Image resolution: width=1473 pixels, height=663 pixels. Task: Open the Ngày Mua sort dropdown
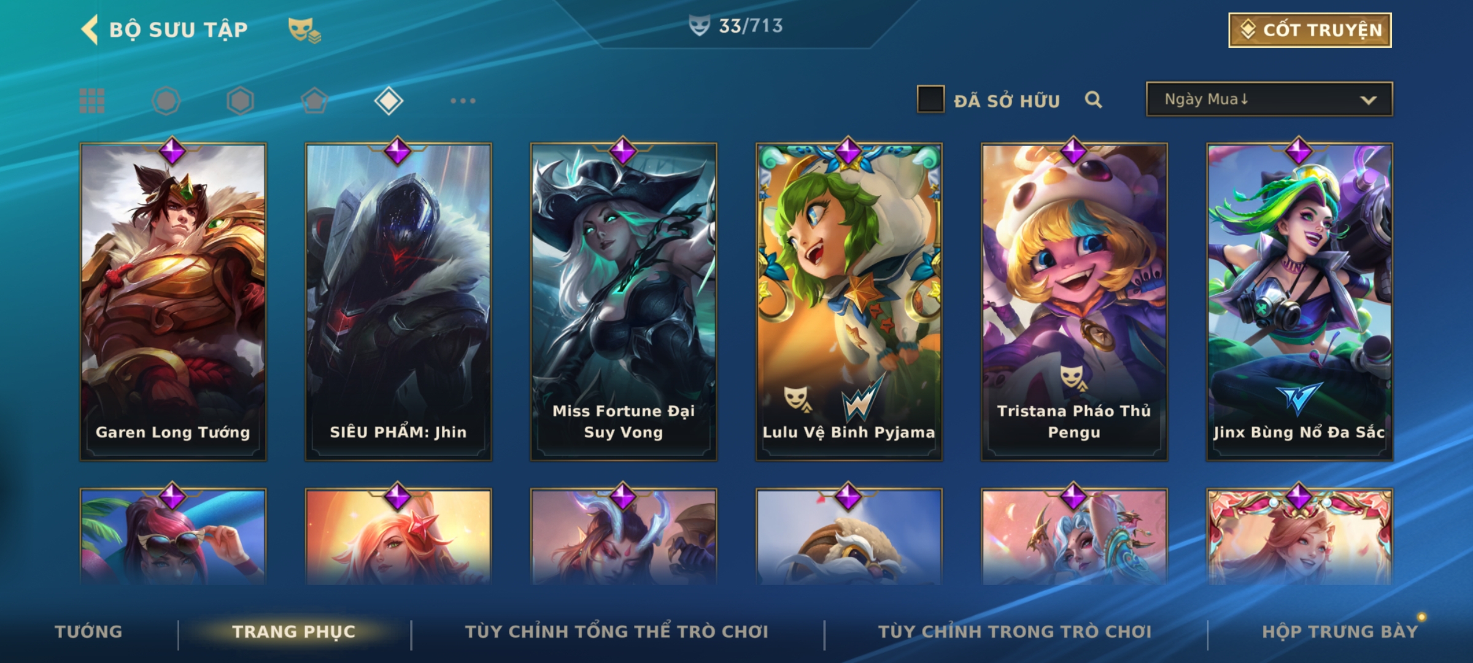[x=1269, y=99]
